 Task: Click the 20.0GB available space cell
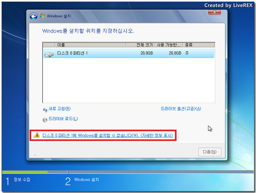(x=175, y=53)
